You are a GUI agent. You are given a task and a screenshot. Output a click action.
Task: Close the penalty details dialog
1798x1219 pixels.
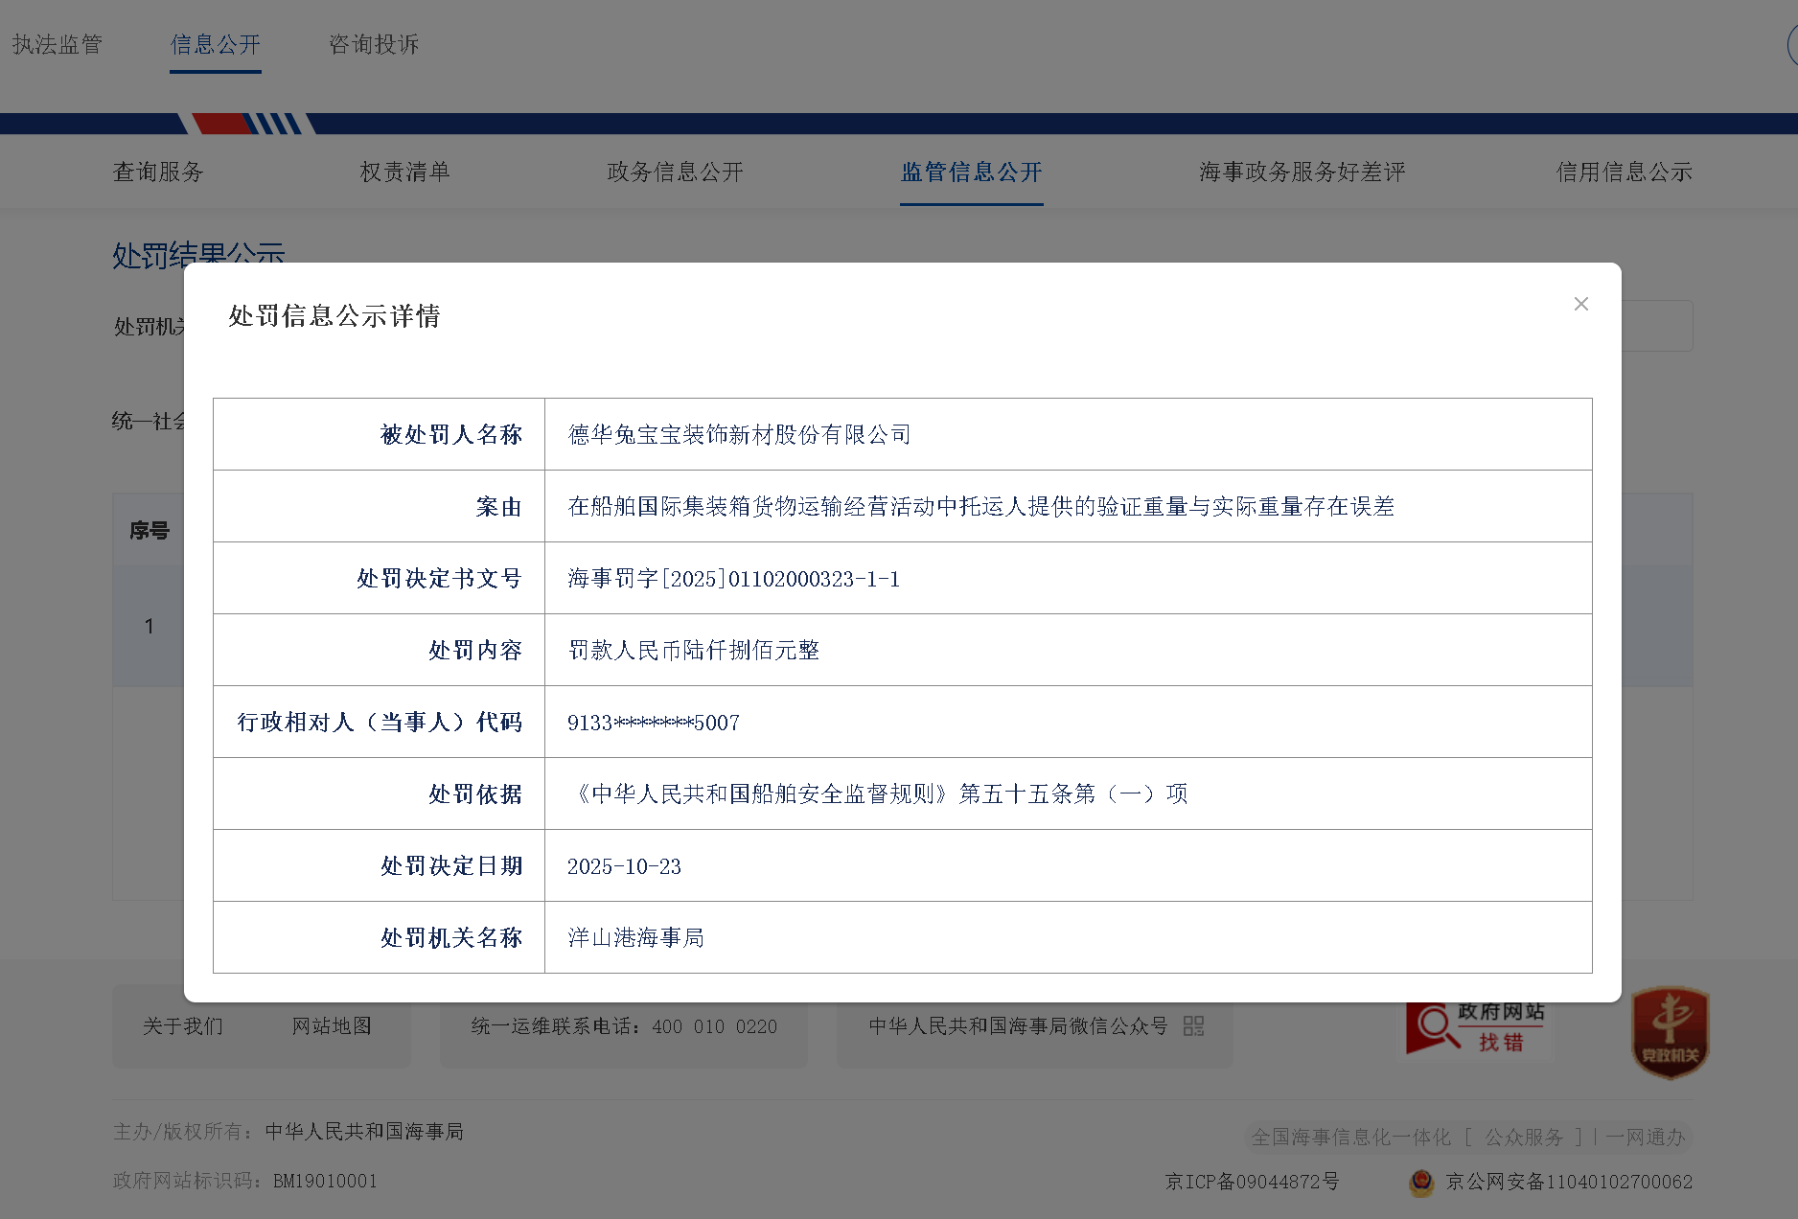pos(1580,304)
